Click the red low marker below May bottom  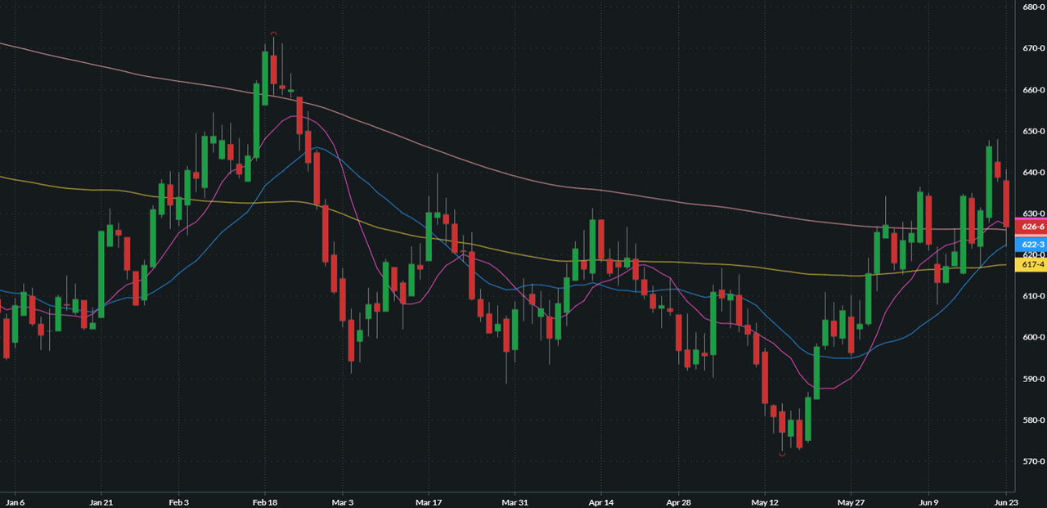pos(782,454)
